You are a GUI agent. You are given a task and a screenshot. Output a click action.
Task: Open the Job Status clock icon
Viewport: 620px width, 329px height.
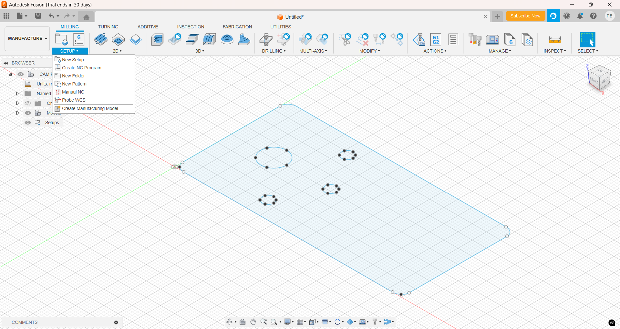click(x=567, y=16)
